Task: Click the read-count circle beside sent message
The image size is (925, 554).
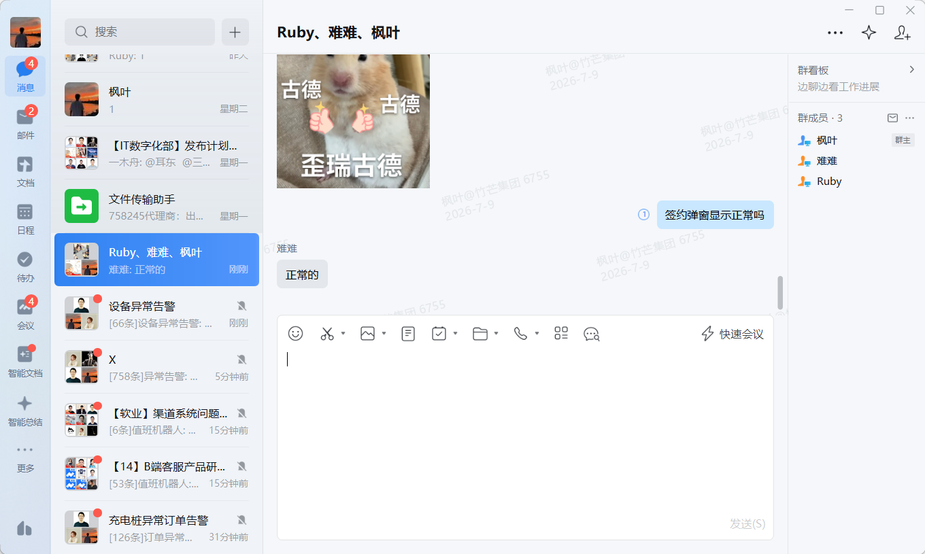Action: 643,215
